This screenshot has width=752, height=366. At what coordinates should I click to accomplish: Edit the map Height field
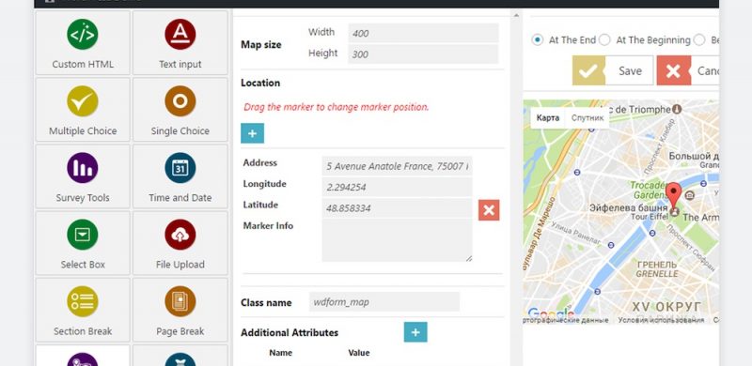click(423, 54)
